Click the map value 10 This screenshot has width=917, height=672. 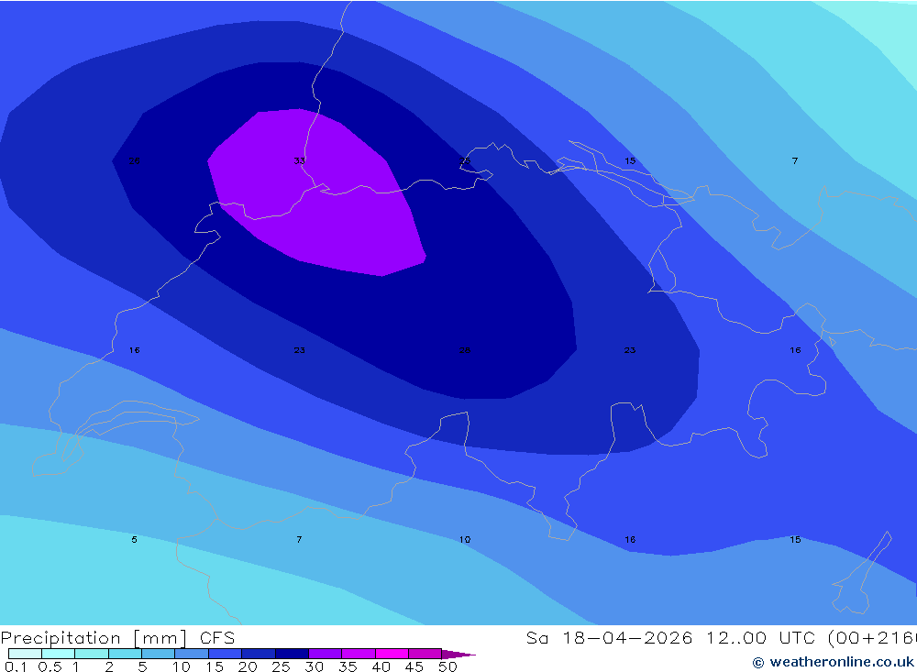[465, 539]
